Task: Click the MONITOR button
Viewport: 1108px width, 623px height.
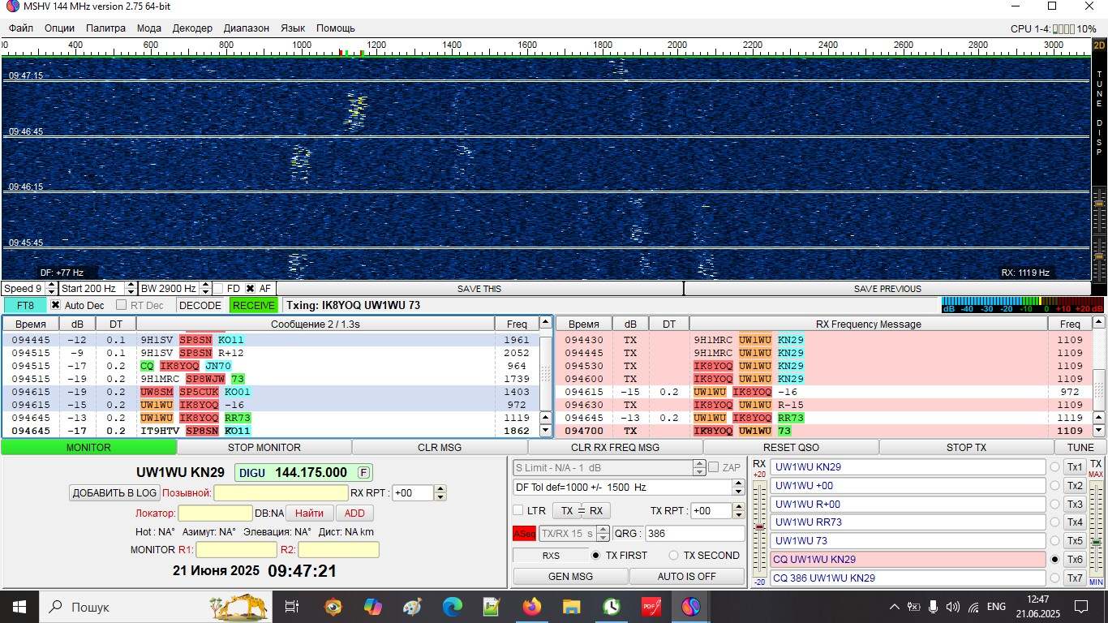Action: pos(88,447)
